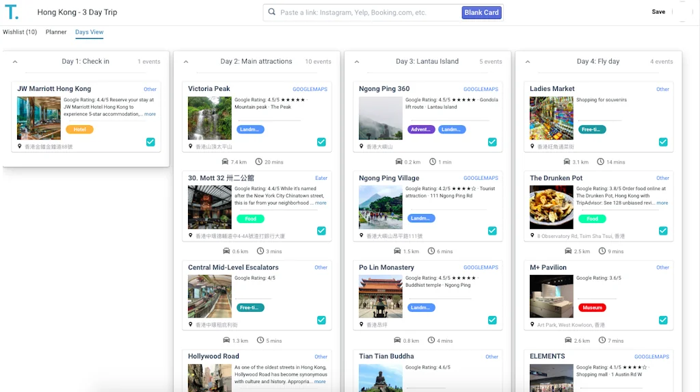Click clock icon showing 6 mins
700x392 pixels.
[x=431, y=251]
